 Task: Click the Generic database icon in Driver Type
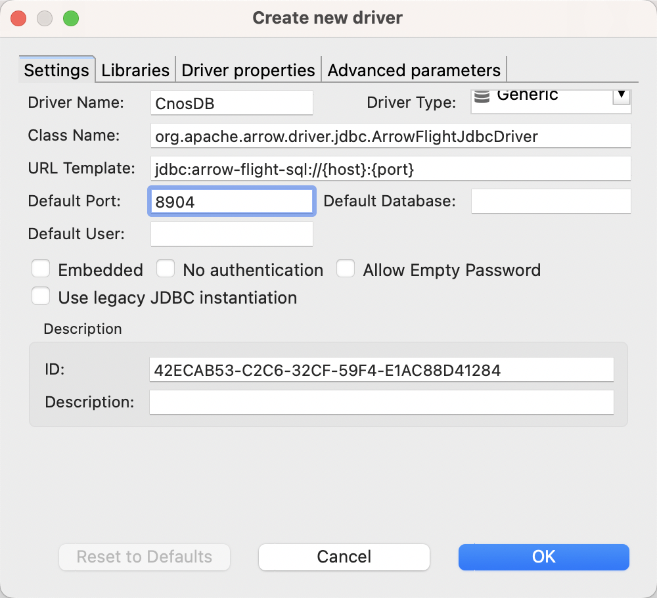pos(482,97)
